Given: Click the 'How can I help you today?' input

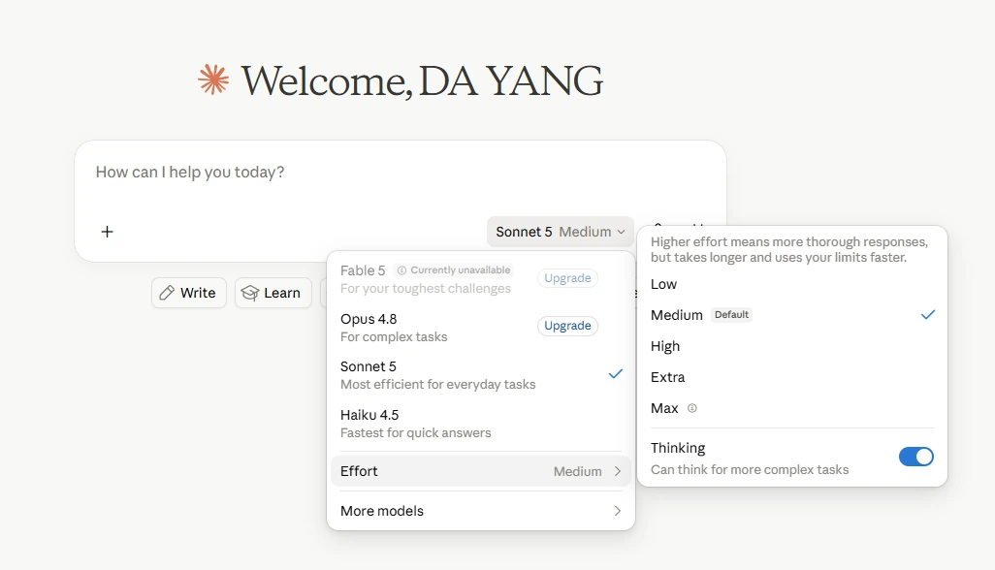Looking at the screenshot, I should pyautogui.click(x=400, y=173).
